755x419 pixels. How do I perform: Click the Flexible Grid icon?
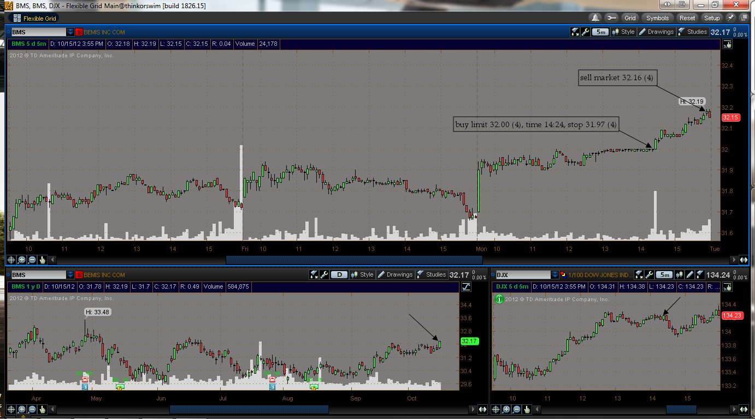(17, 18)
